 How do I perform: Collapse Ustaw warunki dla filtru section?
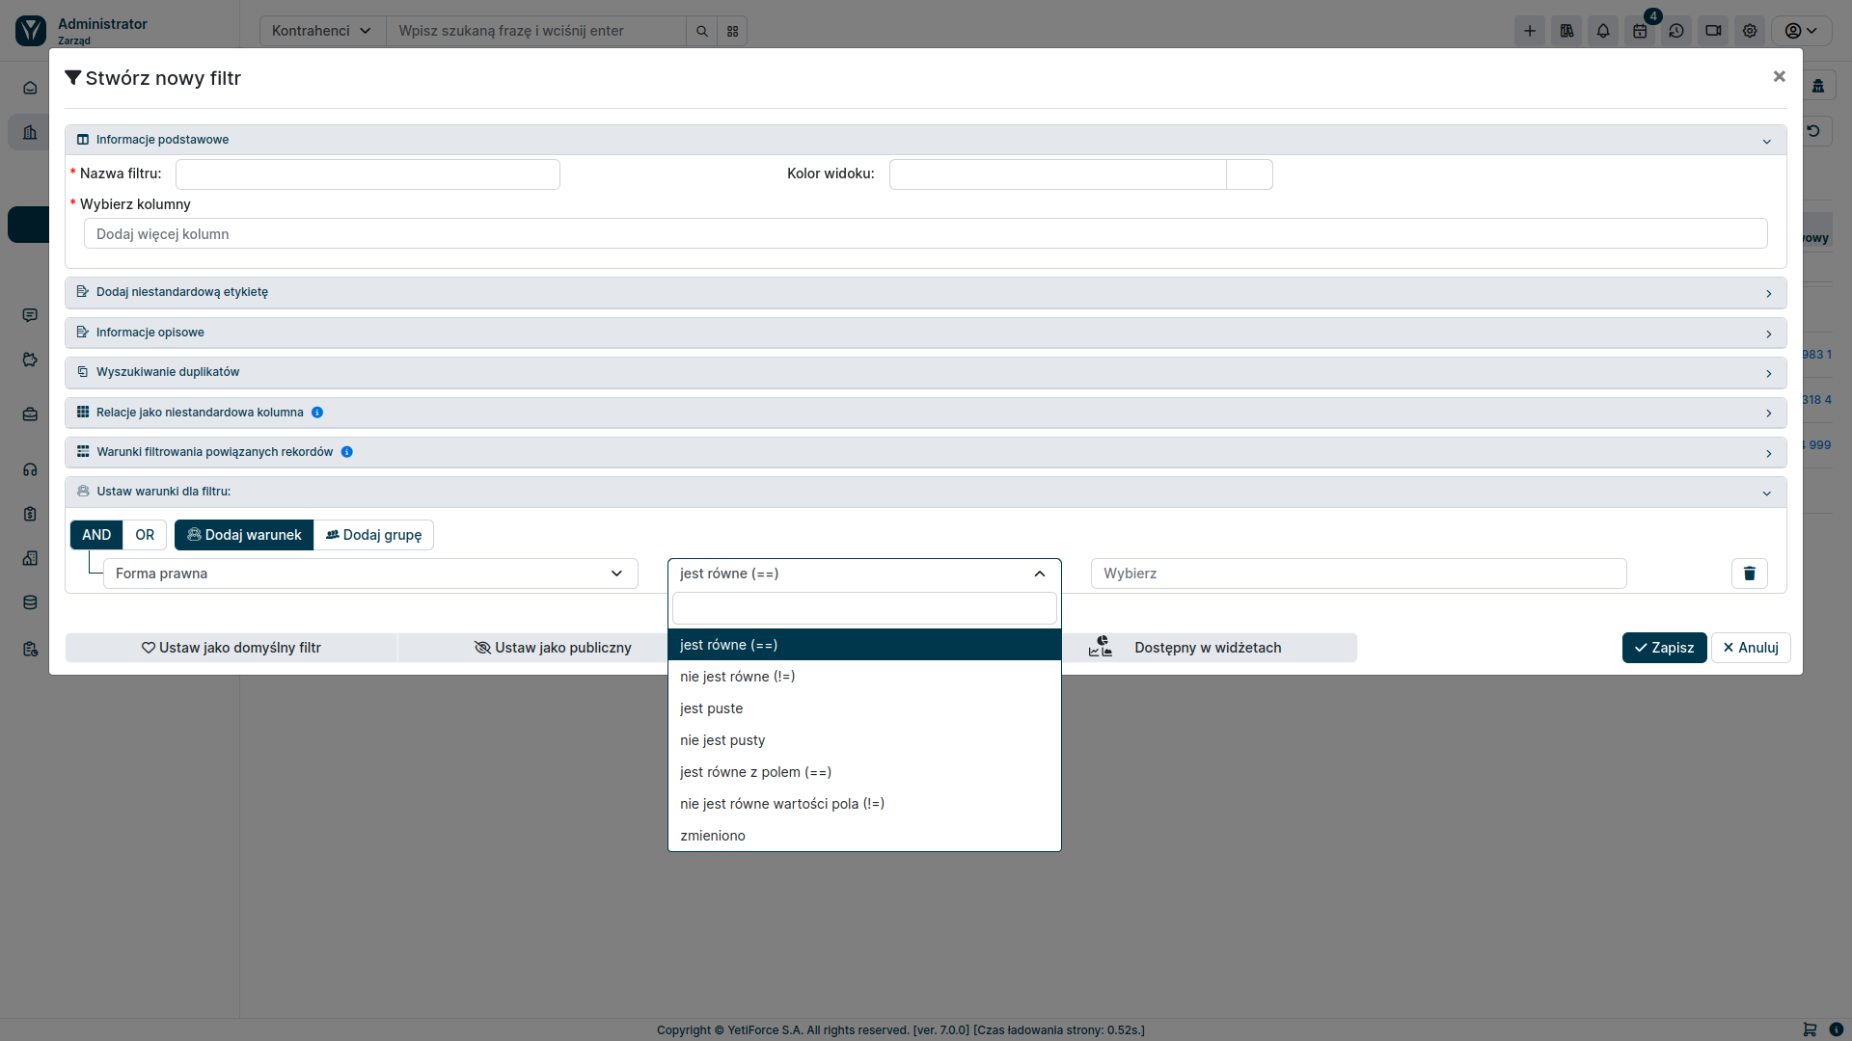tap(926, 493)
